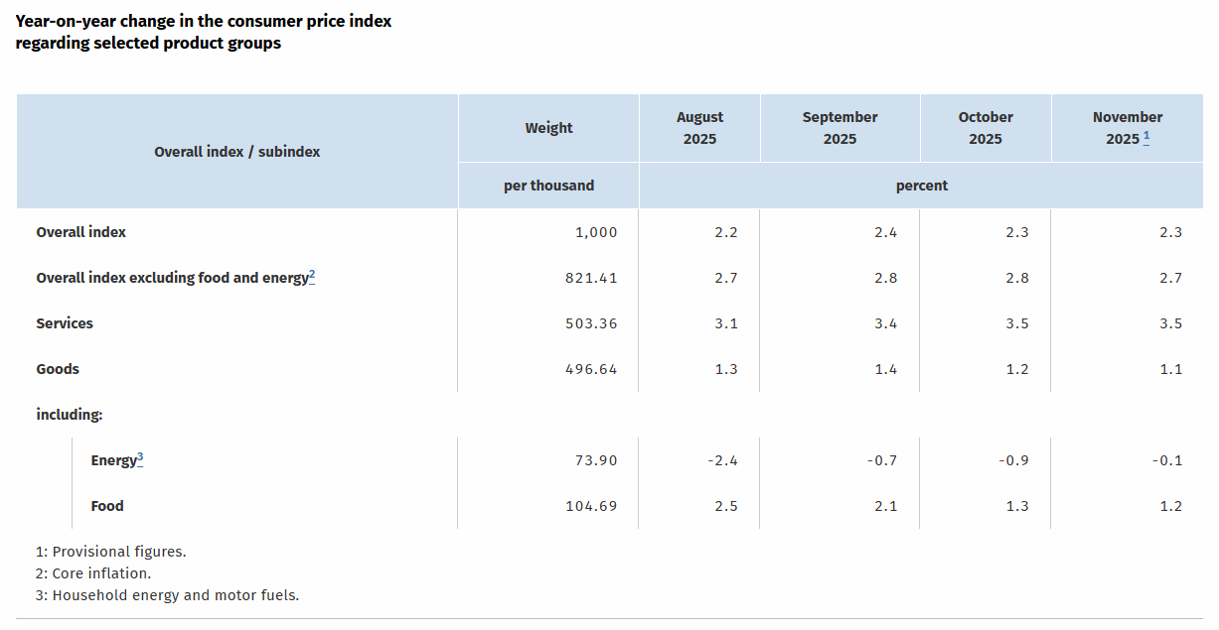Screen dimensions: 1219x630
Task: Click the Weight column header
Action: pos(548,128)
